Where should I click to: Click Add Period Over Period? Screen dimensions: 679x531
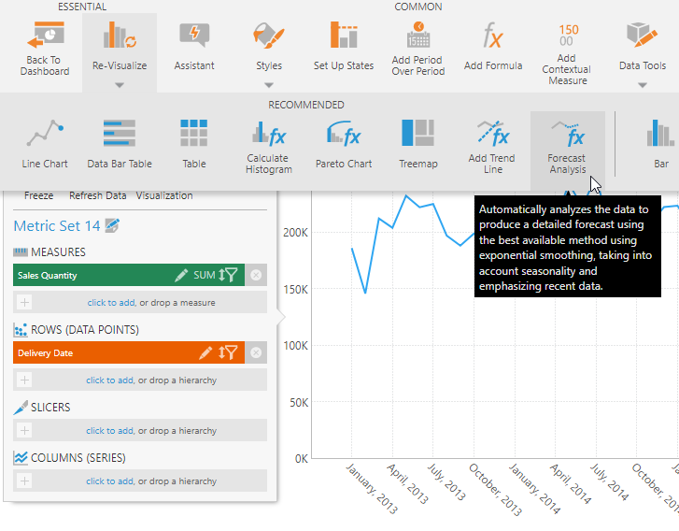tap(417, 36)
